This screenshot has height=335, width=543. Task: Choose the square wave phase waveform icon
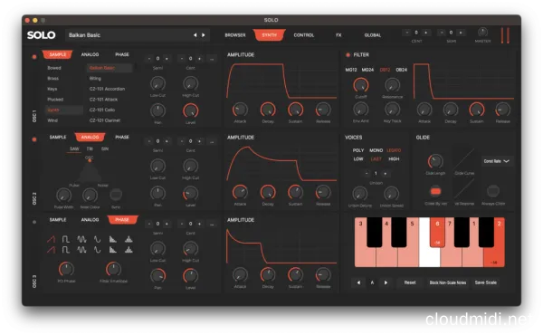click(66, 239)
